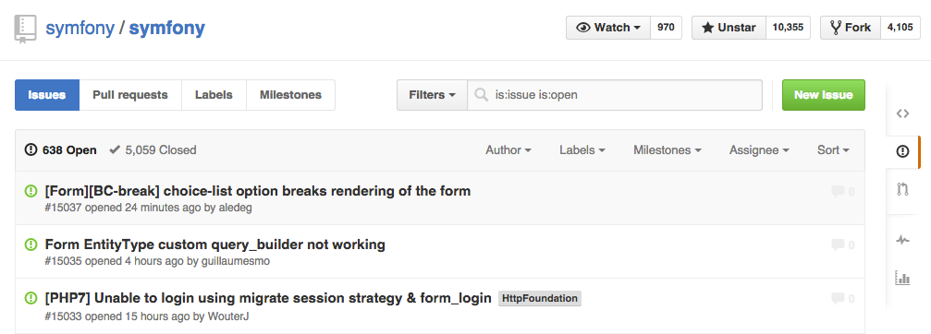Screen dimensions: 931x334
Task: Open the Graphs bar chart sidebar icon
Action: click(902, 277)
